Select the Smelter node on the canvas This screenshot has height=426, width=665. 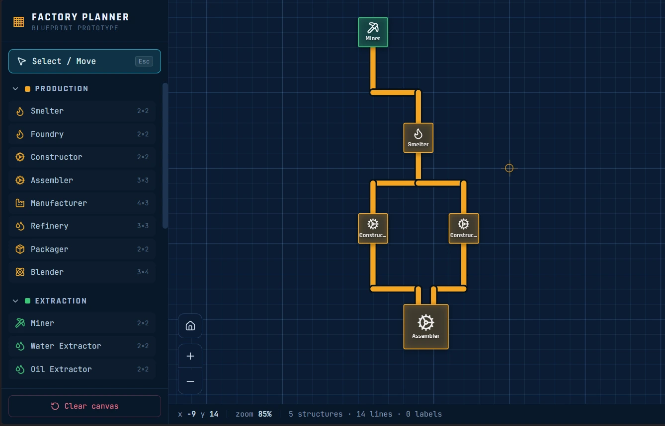click(x=418, y=138)
